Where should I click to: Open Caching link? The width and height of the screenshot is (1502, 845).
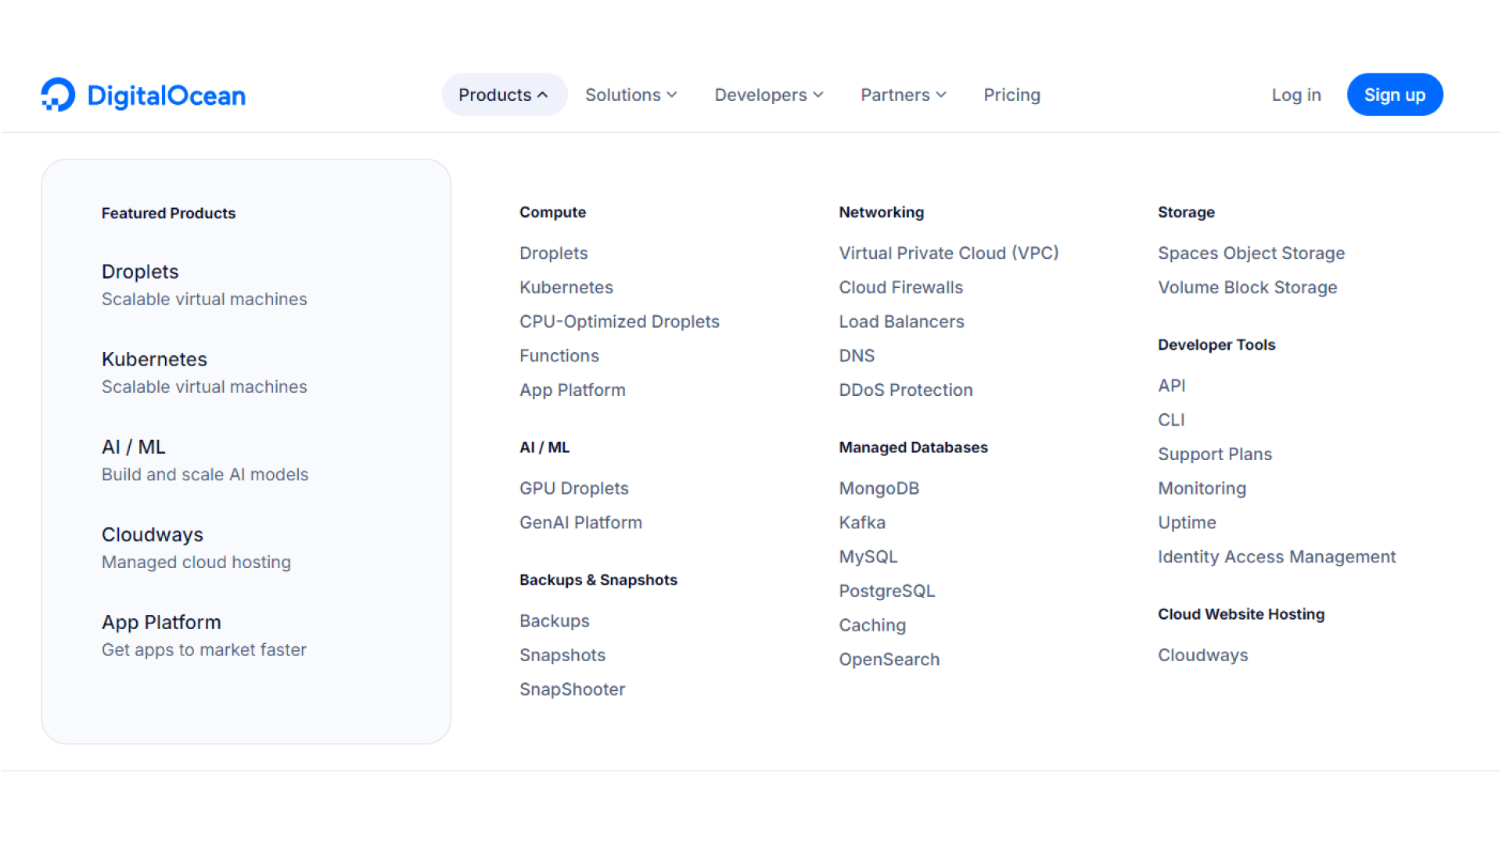click(x=872, y=625)
